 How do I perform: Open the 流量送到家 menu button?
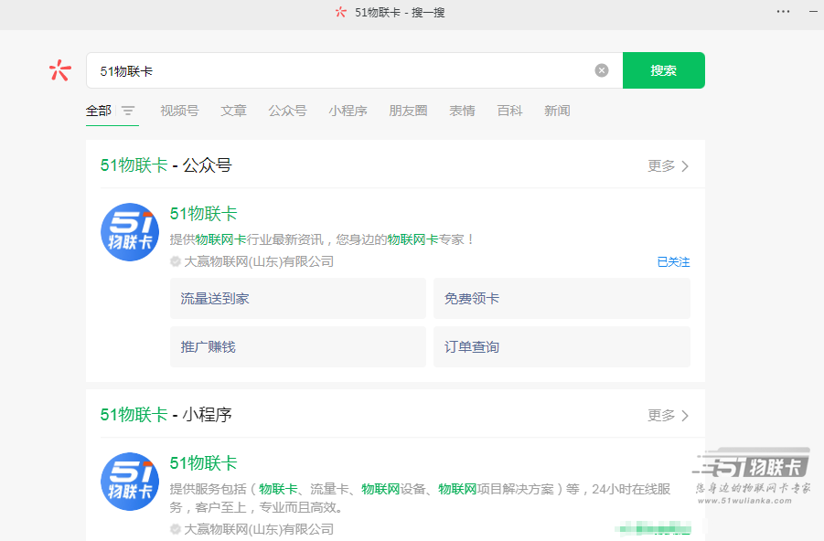298,298
